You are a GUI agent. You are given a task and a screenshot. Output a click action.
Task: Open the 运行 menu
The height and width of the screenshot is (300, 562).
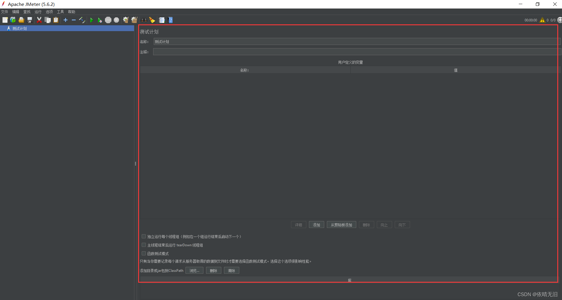click(38, 12)
